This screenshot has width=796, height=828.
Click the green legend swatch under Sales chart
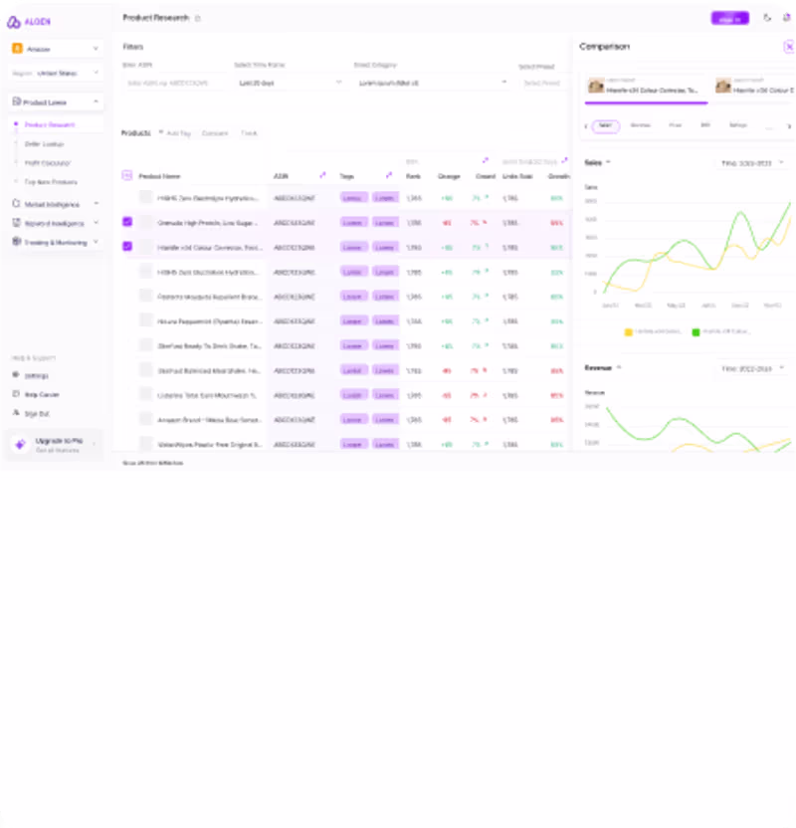coord(696,332)
